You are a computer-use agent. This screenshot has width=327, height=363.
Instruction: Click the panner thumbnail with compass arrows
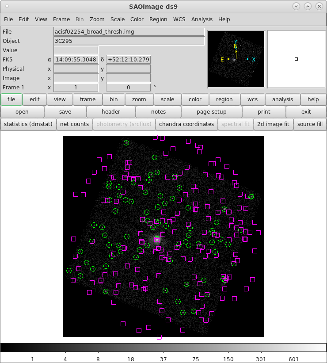tap(236, 59)
